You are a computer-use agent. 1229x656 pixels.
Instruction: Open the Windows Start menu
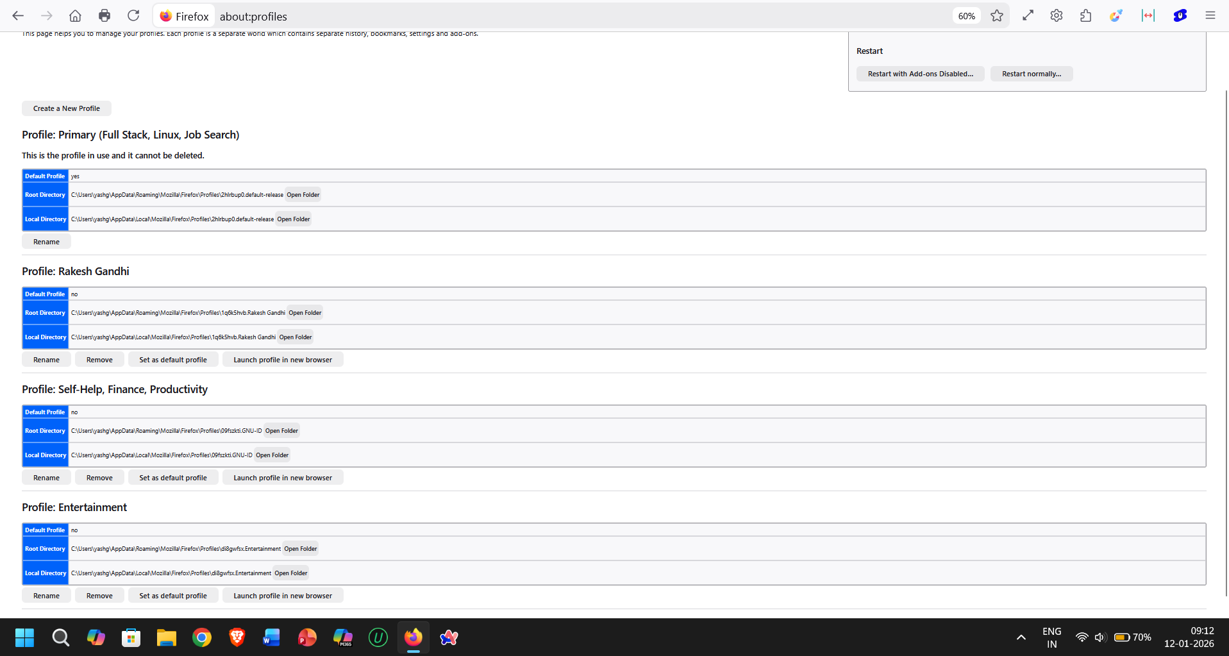tap(24, 637)
